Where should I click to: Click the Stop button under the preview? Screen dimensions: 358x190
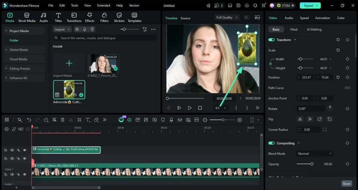200,108
